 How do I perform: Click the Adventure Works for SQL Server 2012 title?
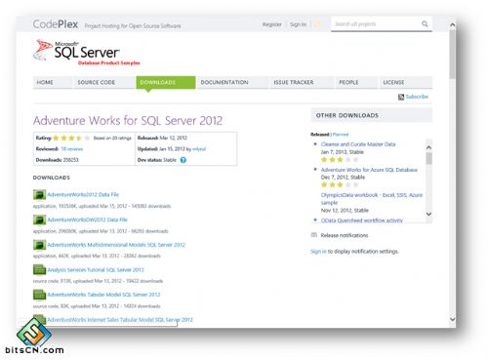tap(128, 121)
